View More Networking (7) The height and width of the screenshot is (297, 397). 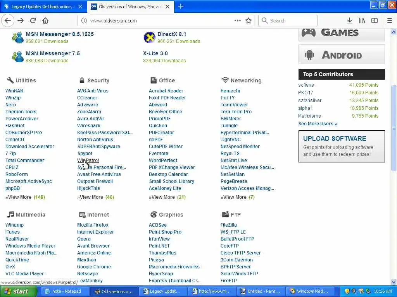pos(238,197)
